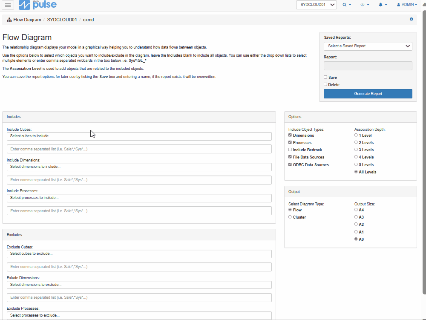Click the info icon on the right
This screenshot has height=320, width=426.
411,19
